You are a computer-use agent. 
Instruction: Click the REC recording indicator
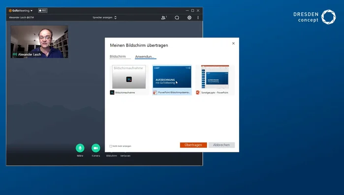[x=43, y=10]
